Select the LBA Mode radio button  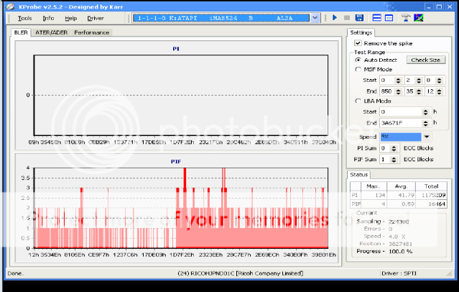click(x=358, y=101)
